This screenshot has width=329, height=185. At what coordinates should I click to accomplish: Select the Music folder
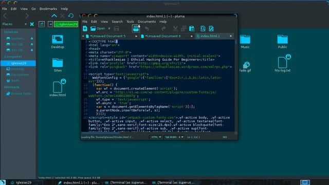(245, 42)
